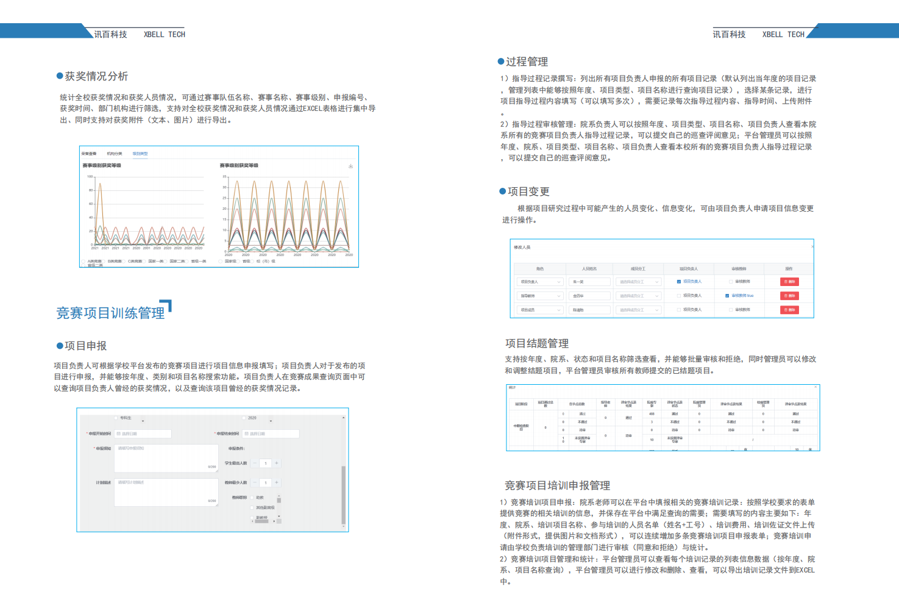
Task: Check 审核教师 checkbox in 朱一笑 row
Action: coord(731,282)
